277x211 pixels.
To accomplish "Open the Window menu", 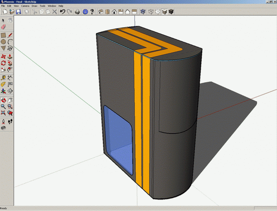I will (52, 6).
